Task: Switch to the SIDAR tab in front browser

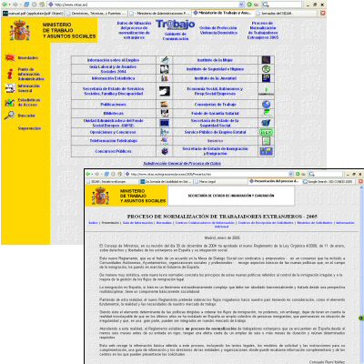Action: click(x=112, y=181)
